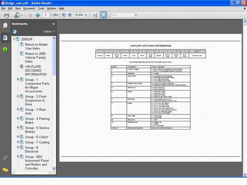Close the document with menu-bar X
The height and width of the screenshot is (185, 247).
point(245,9)
